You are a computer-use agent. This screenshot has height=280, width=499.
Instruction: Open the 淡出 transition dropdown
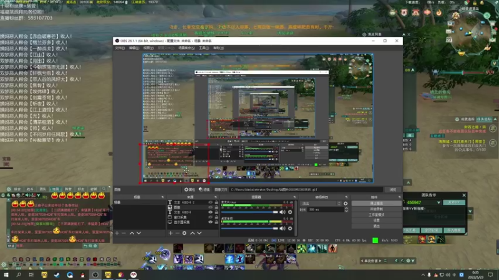coord(321,203)
